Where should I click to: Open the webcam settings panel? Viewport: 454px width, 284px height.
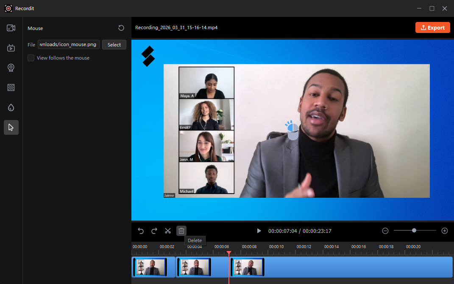tap(11, 68)
